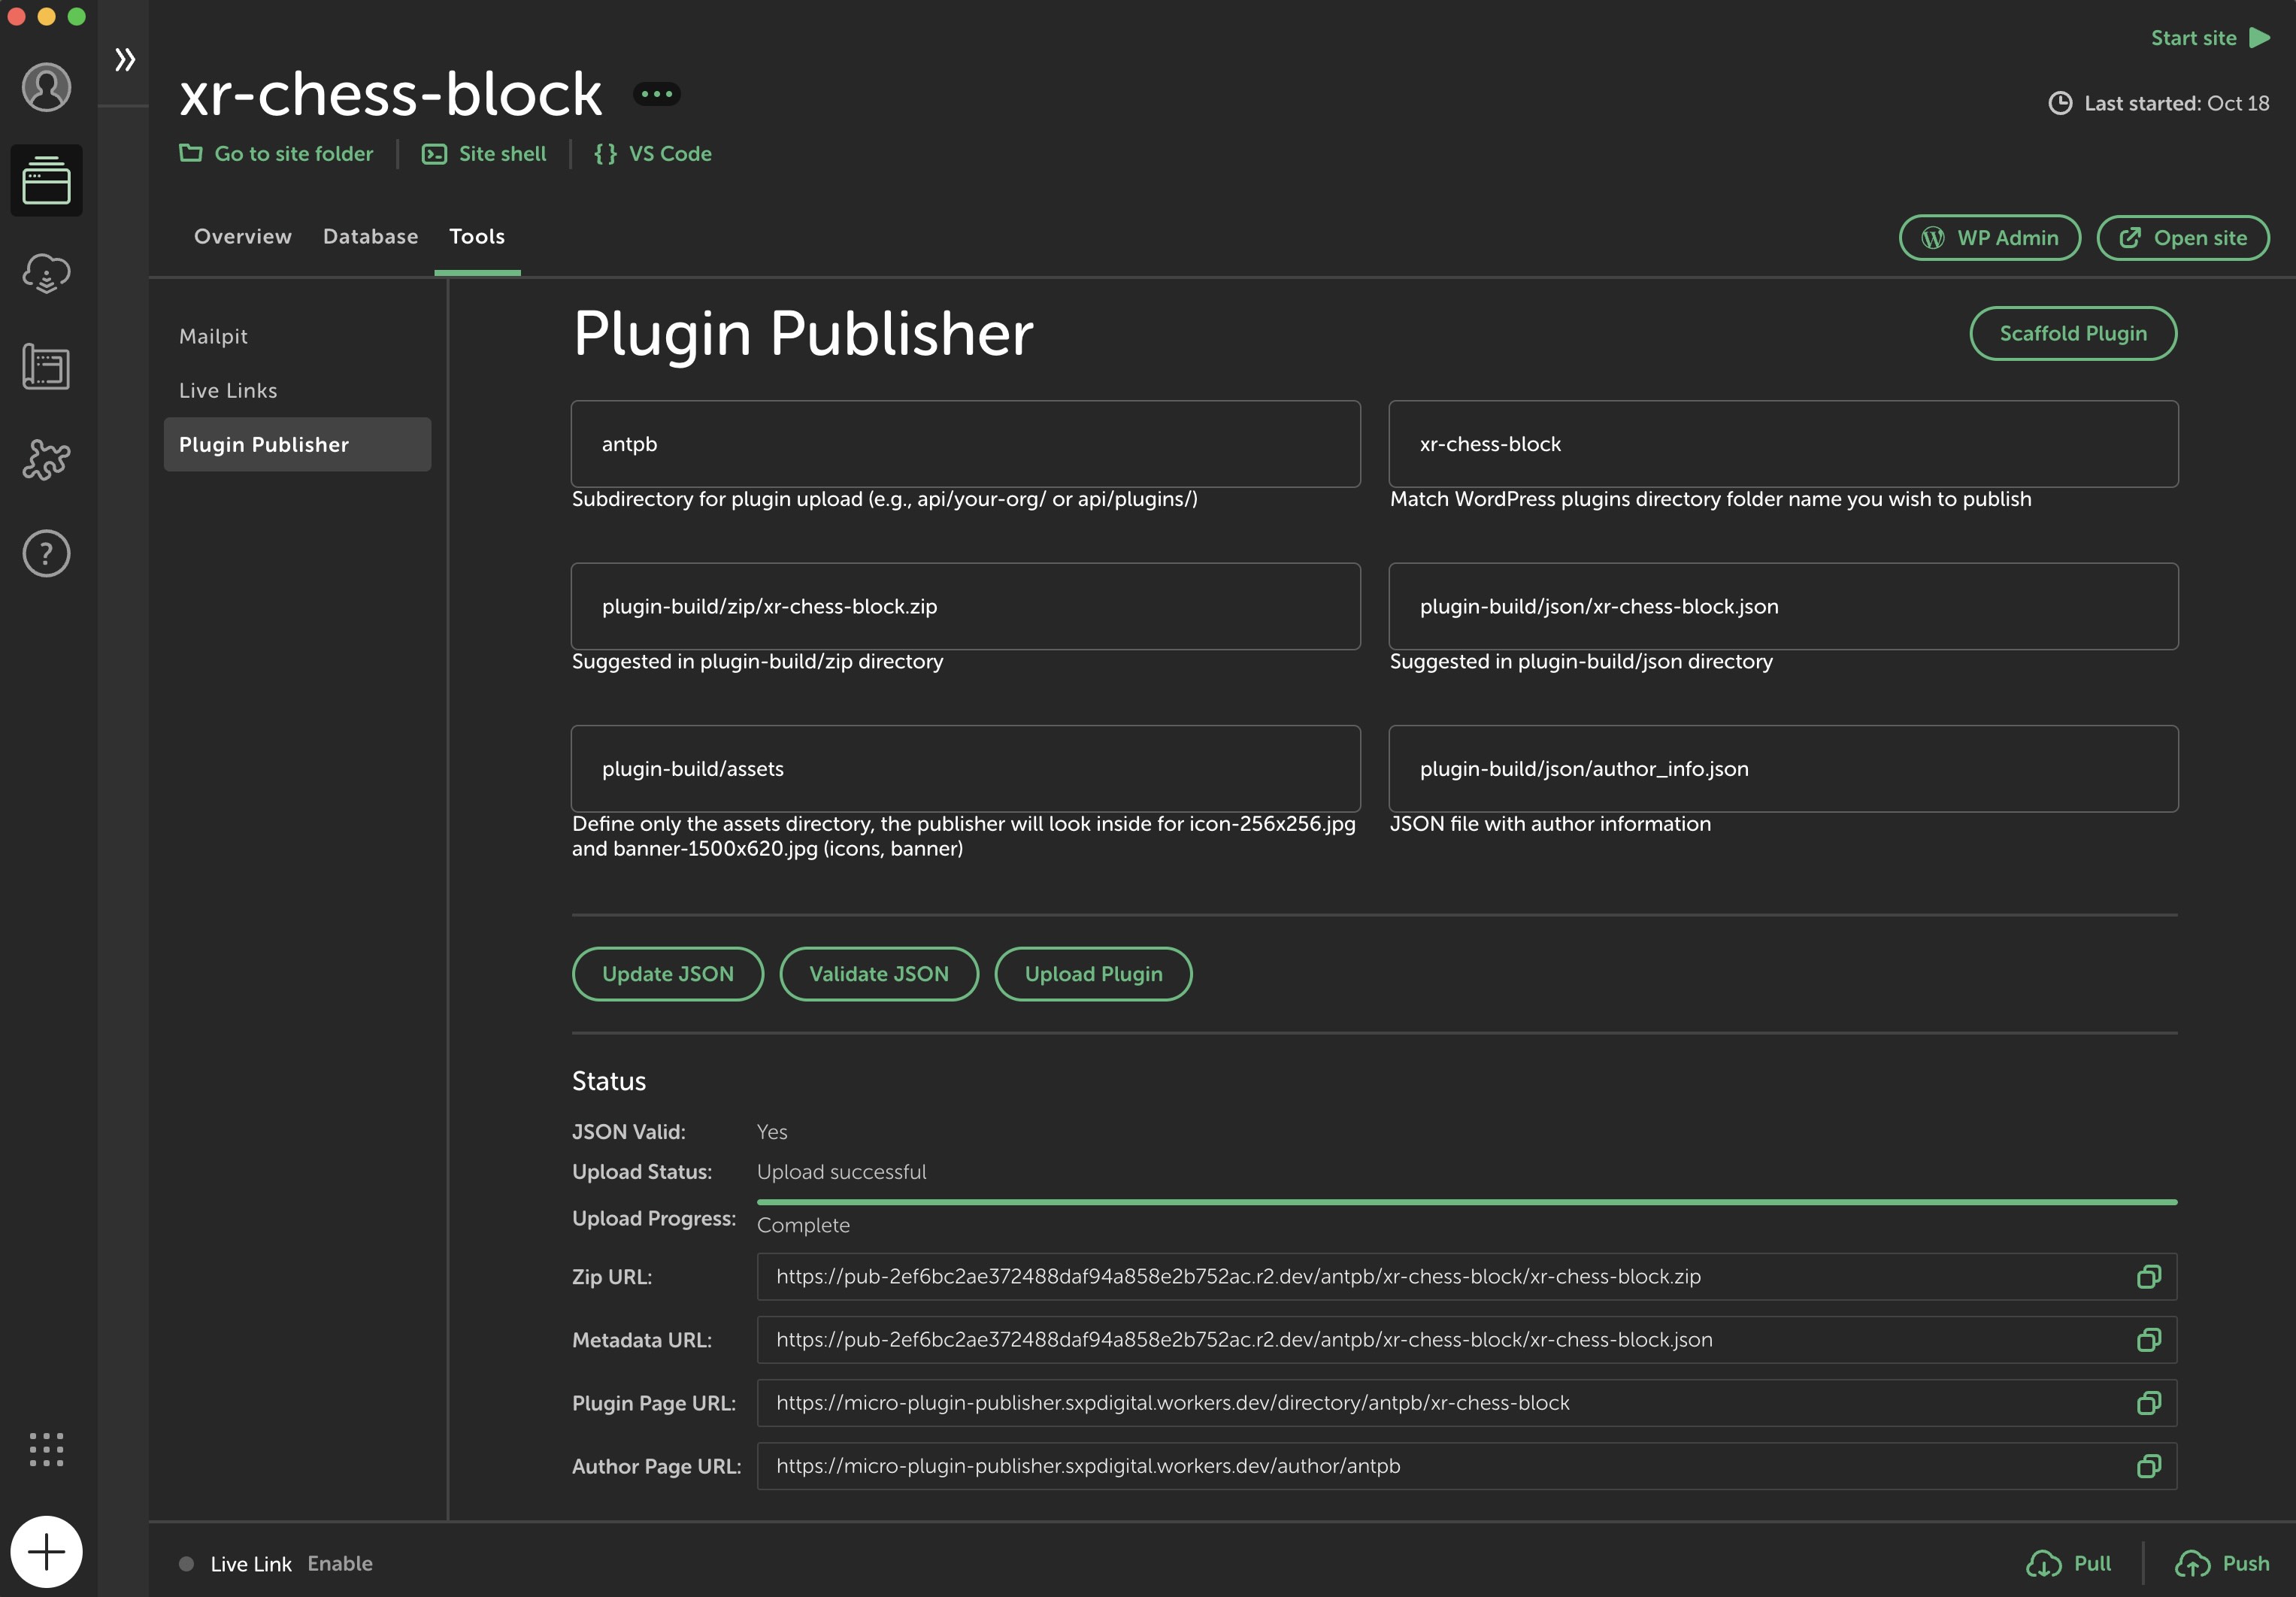Viewport: 2296px width, 1597px height.
Task: Switch to the Overview tab
Action: tap(243, 237)
